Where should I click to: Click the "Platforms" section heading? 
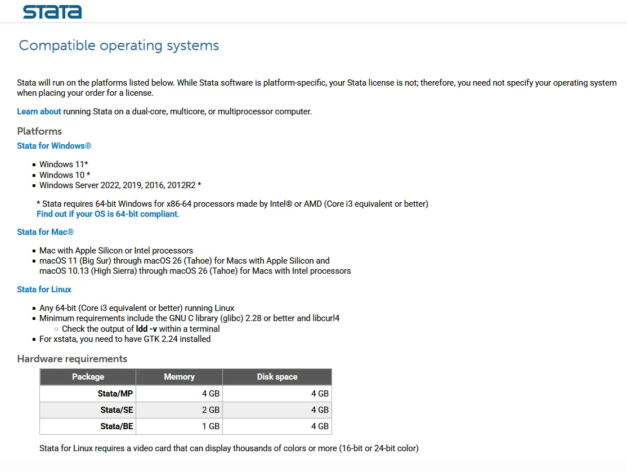pyautogui.click(x=39, y=131)
